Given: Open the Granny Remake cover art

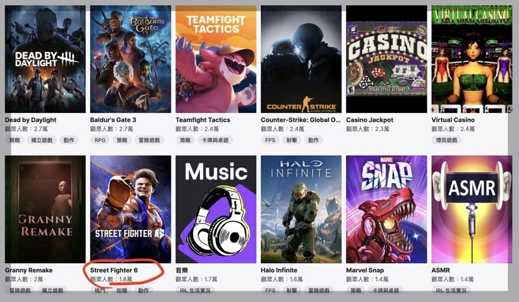Looking at the screenshot, I should point(46,210).
